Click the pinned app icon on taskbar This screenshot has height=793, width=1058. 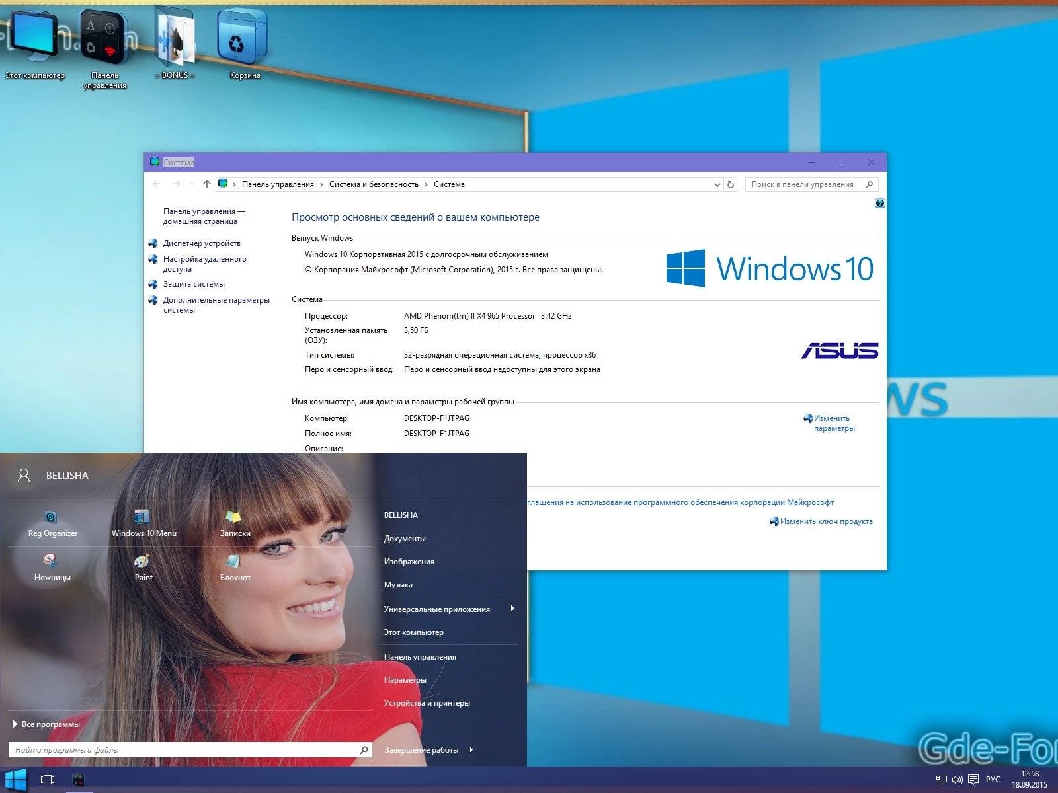tap(79, 780)
